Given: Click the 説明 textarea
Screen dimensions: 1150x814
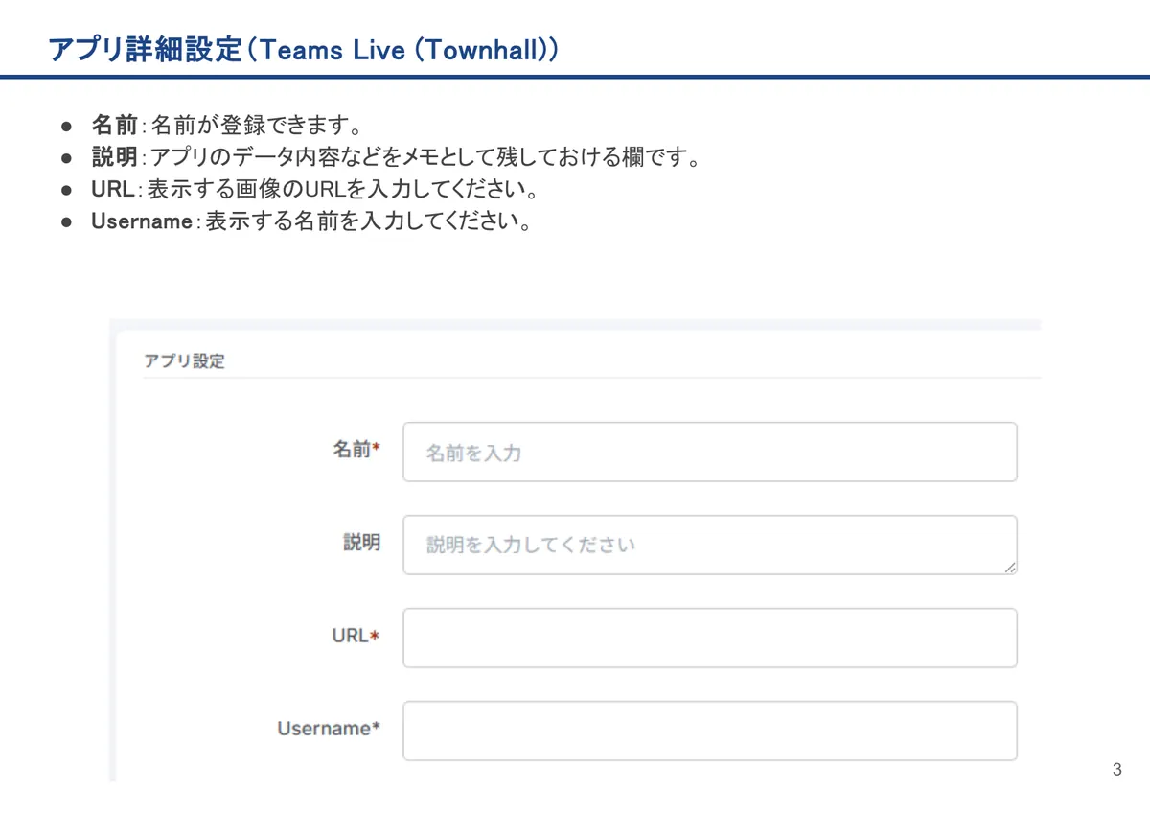Looking at the screenshot, I should tap(709, 545).
